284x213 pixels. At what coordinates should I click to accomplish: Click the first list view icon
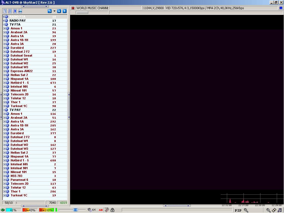pyautogui.click(x=5, y=11)
